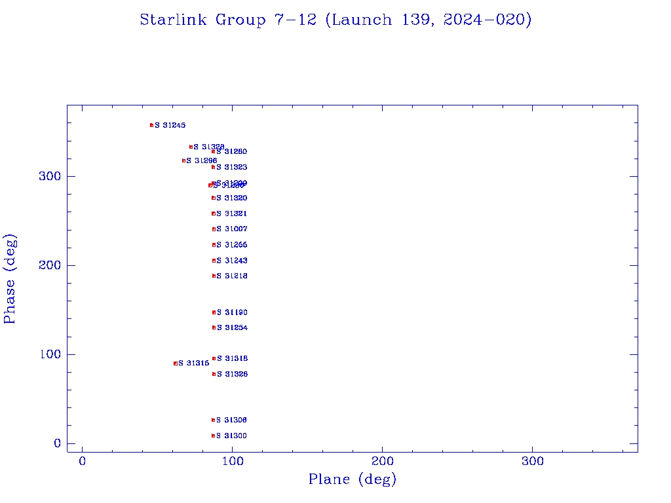Click the 100 tick label on Phase axis

(50, 354)
